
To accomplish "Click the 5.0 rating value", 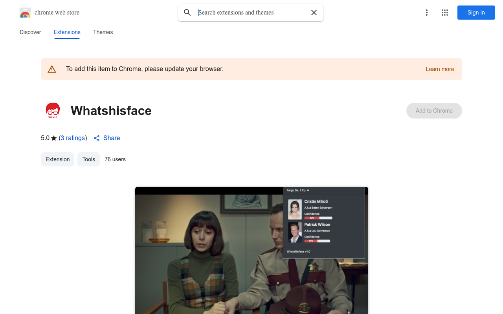I will click(x=45, y=138).
